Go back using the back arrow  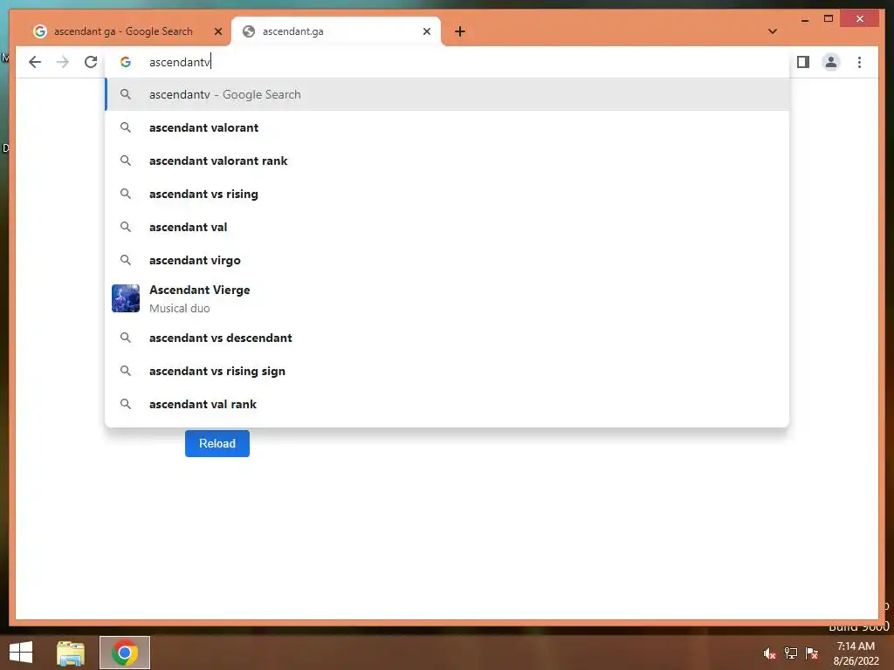point(35,62)
